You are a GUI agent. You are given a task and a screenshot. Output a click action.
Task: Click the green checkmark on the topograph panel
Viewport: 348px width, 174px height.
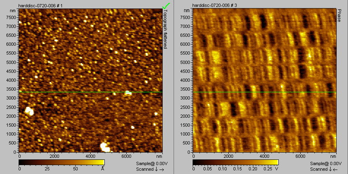166,5
